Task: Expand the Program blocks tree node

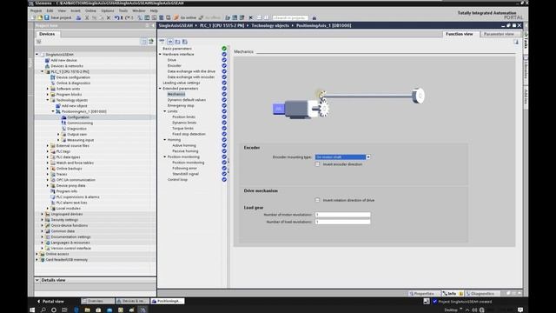Action: (x=48, y=95)
